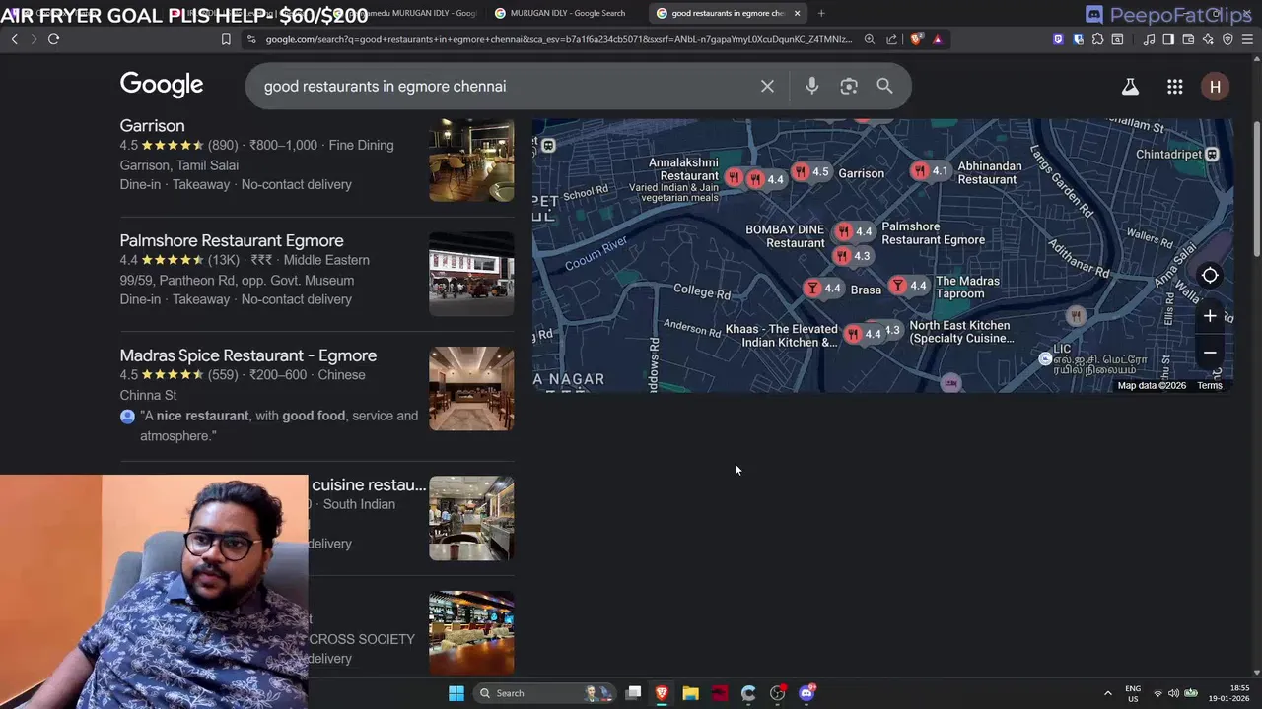Viewport: 1262px width, 709px height.
Task: Select Khaas Elevated Indian Kitchen map pin
Action: 863,335
